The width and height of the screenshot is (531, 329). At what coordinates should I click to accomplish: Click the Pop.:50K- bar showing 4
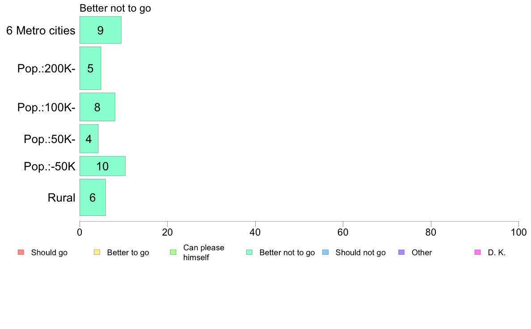pyautogui.click(x=89, y=139)
